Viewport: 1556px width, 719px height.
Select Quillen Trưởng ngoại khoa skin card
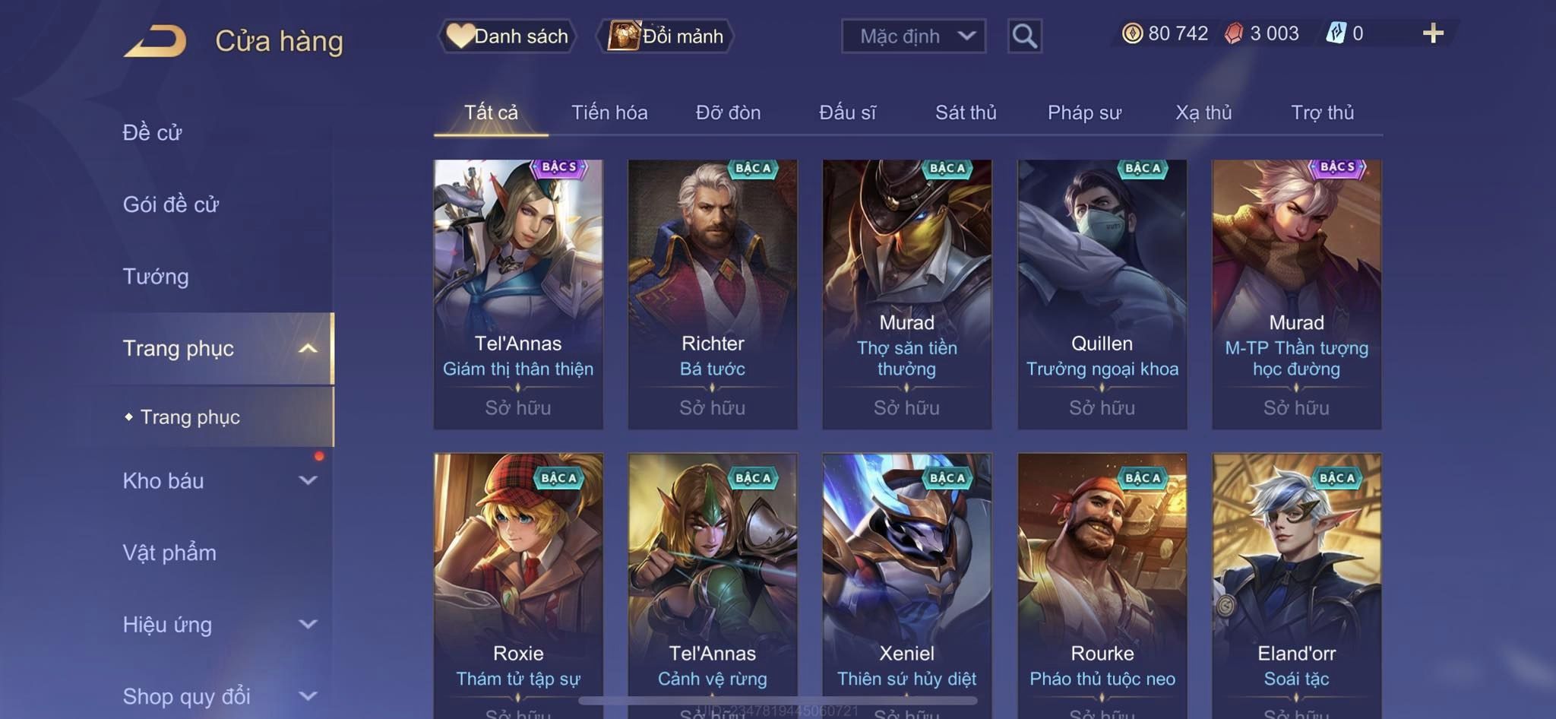1102,294
